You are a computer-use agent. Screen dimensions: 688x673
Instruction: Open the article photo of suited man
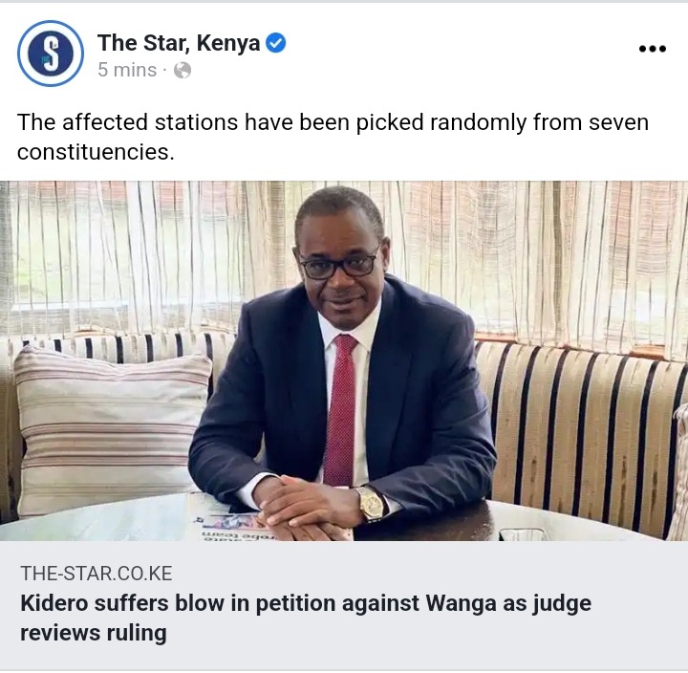(344, 360)
